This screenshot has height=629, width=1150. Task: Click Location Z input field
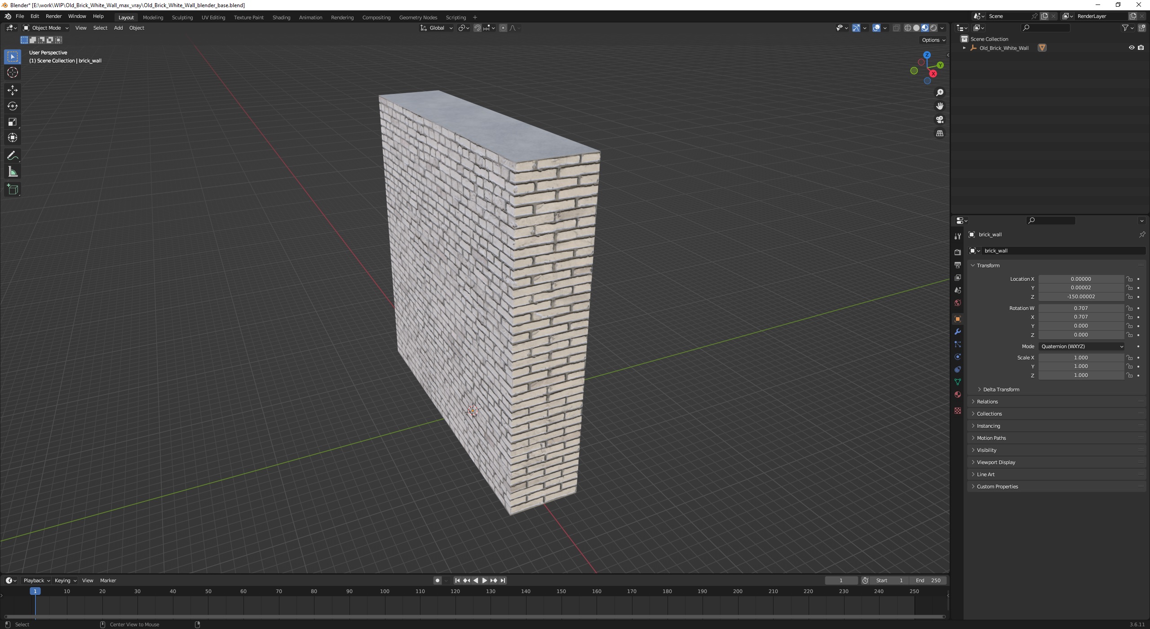point(1081,297)
